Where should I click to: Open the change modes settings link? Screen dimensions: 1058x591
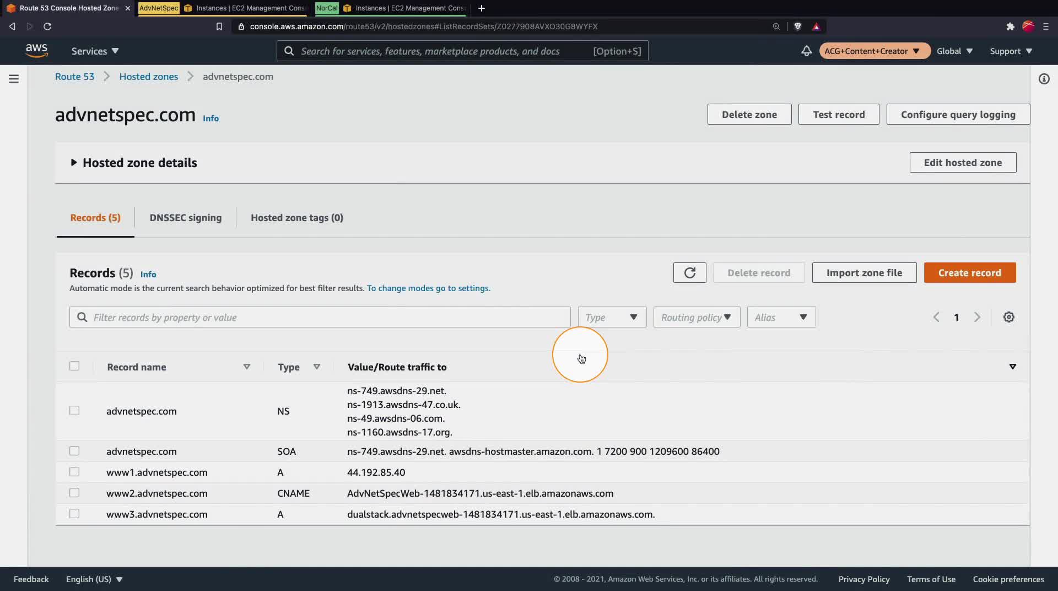pos(428,288)
